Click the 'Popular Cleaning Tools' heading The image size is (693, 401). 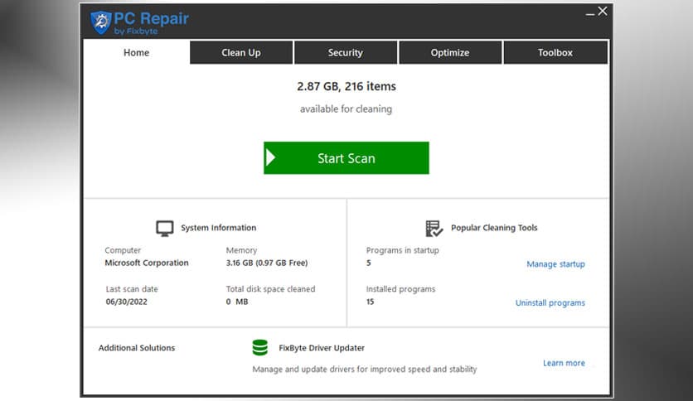click(x=494, y=228)
